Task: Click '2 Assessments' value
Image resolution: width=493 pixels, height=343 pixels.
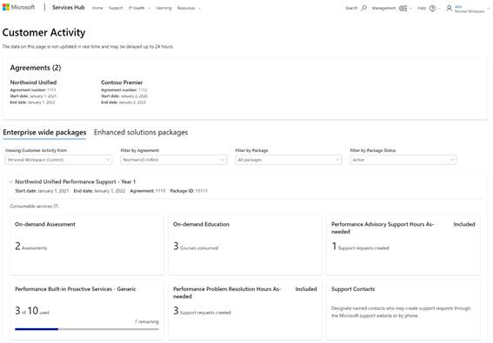Action: coord(30,247)
